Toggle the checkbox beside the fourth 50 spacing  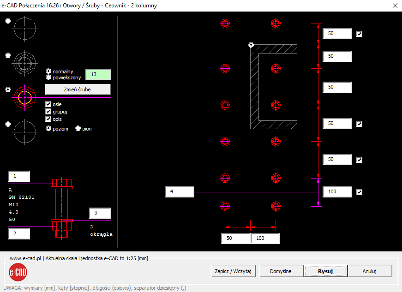coord(360,124)
